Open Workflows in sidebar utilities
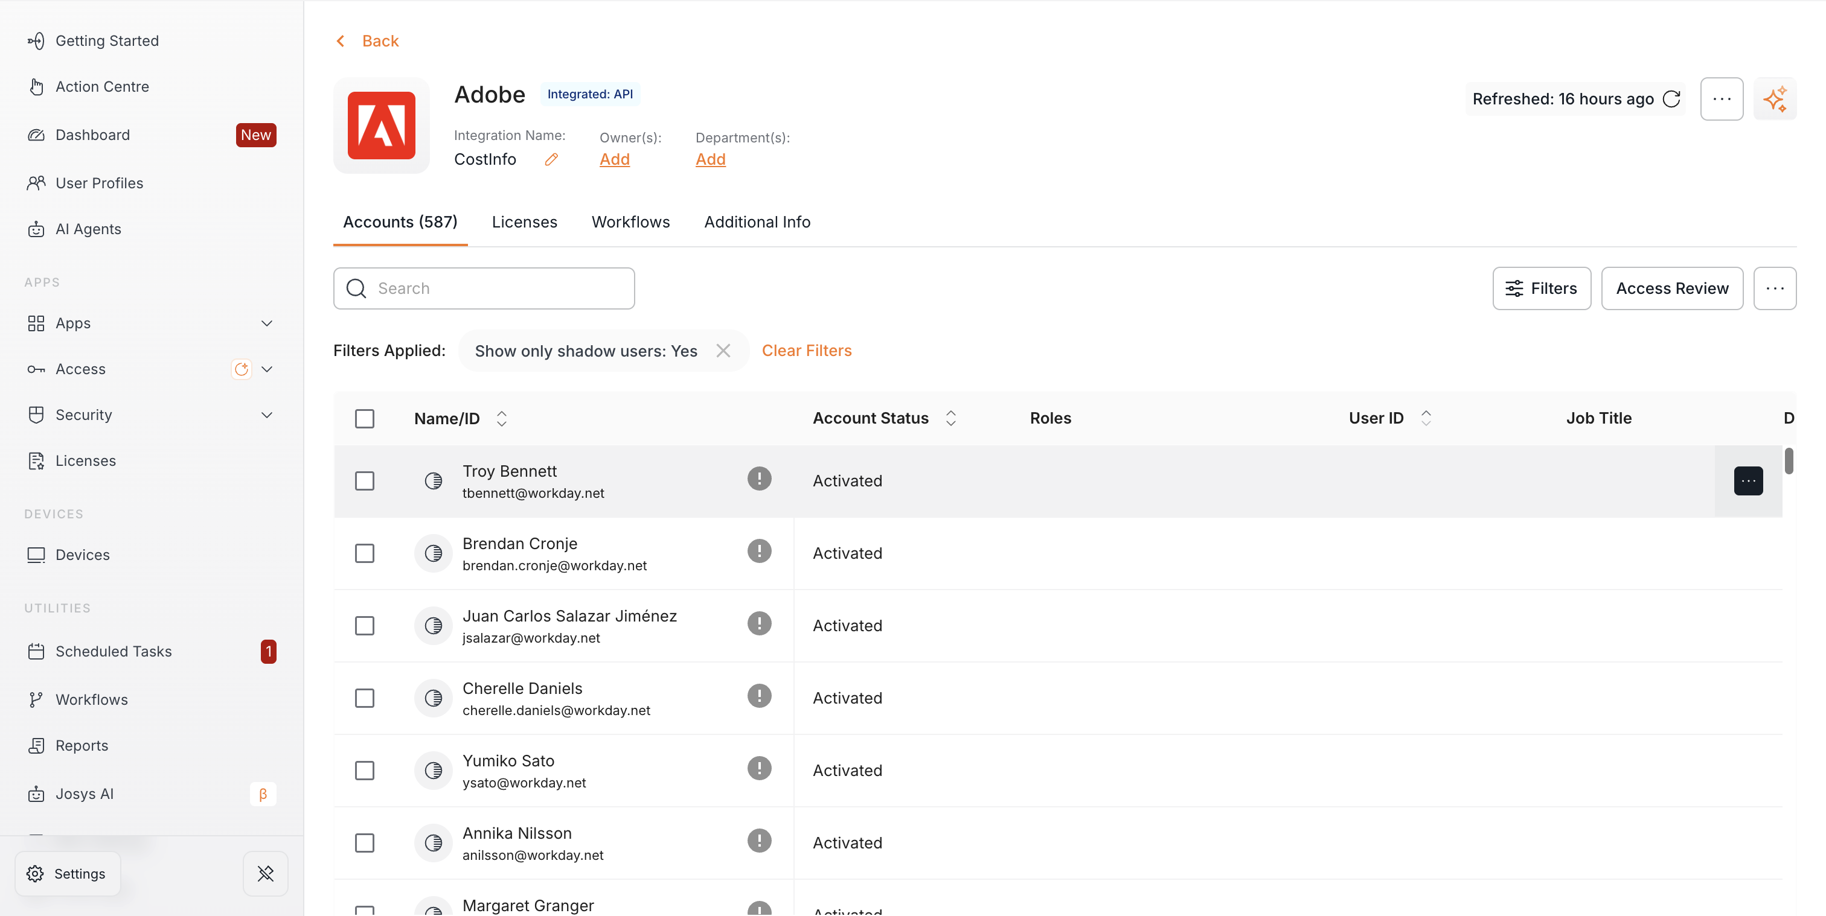1826x916 pixels. pyautogui.click(x=78, y=699)
